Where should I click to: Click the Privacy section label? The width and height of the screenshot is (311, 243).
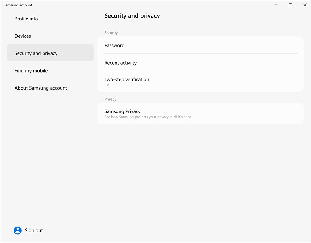click(110, 99)
